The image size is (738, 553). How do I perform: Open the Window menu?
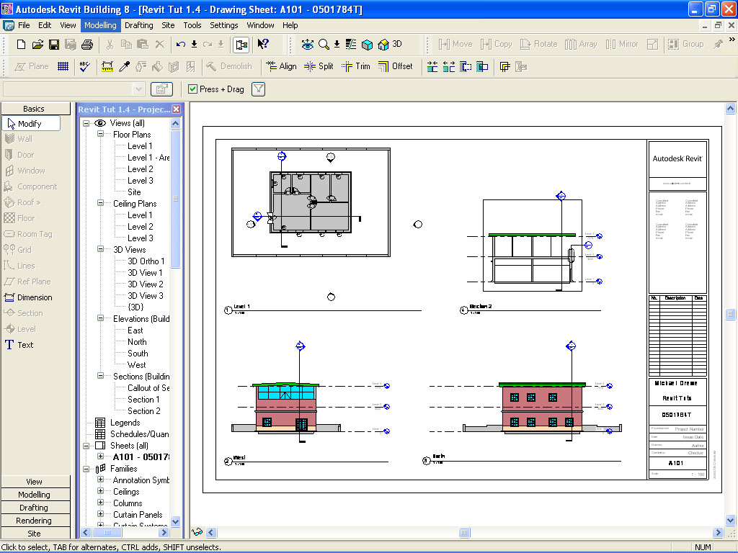pos(260,25)
